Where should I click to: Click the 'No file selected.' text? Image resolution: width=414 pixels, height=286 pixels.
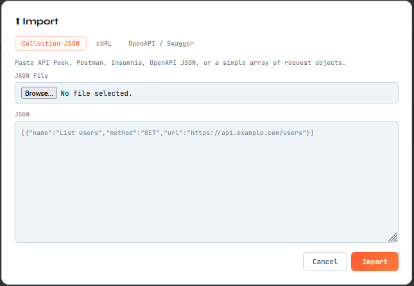click(x=96, y=93)
